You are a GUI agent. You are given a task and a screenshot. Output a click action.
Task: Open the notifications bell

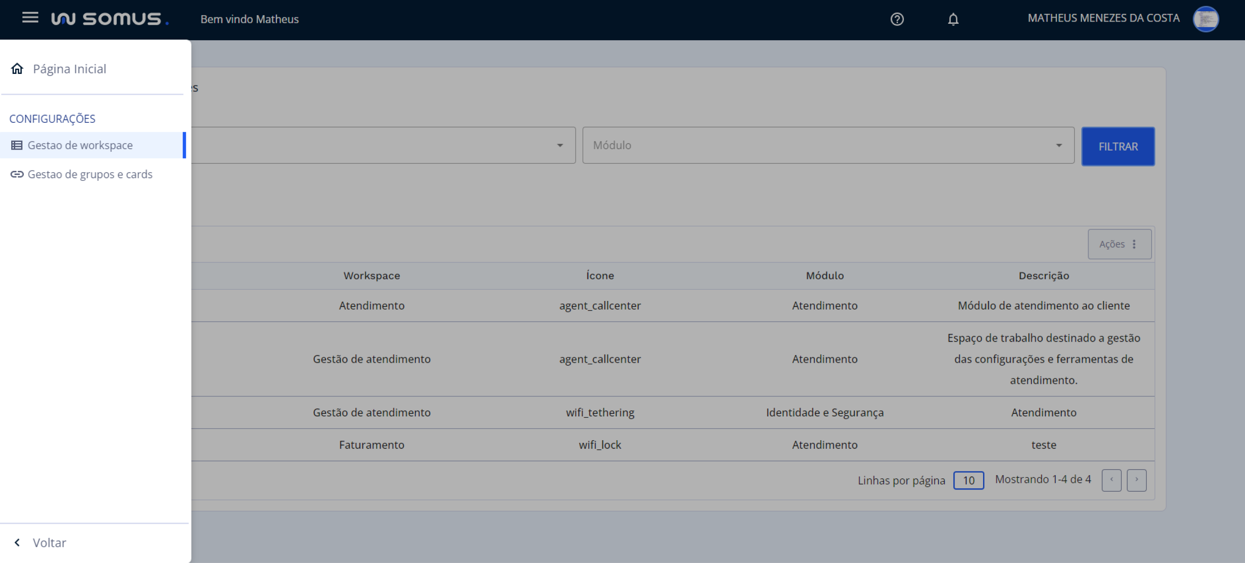[953, 19]
